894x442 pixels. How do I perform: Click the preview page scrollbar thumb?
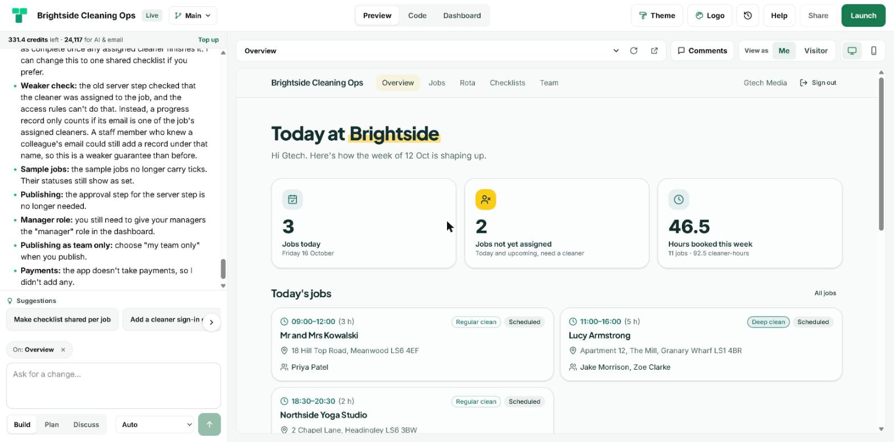pyautogui.click(x=881, y=154)
